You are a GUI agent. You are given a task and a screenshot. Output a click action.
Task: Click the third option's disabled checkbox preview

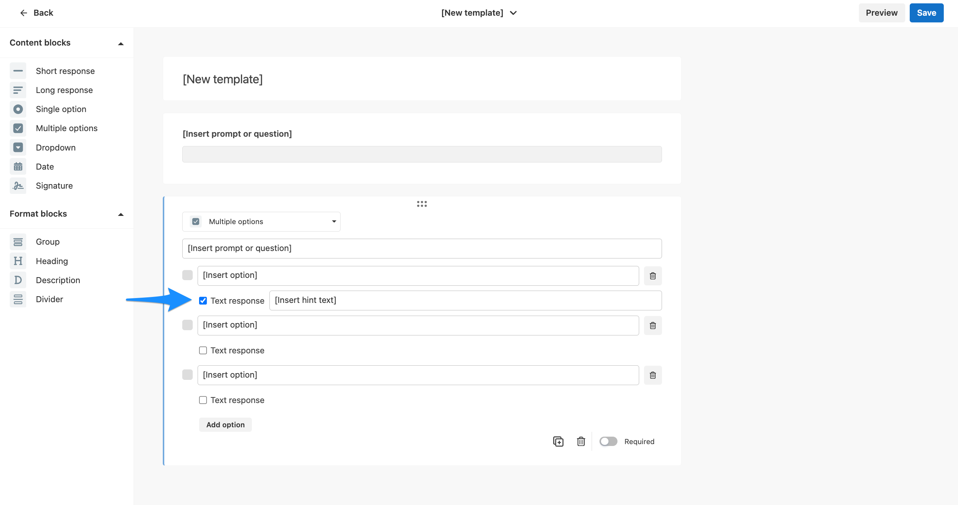(x=187, y=375)
